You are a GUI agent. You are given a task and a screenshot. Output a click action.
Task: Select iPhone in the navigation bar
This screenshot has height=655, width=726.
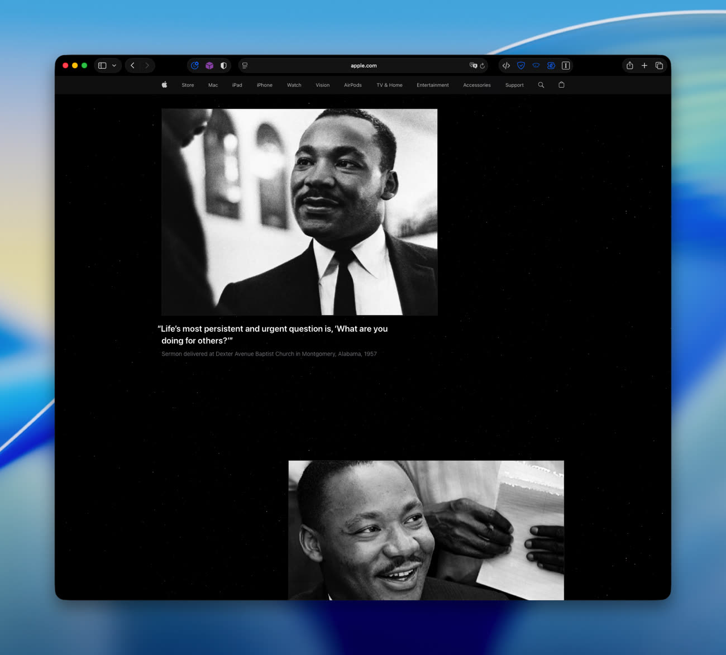coord(265,85)
